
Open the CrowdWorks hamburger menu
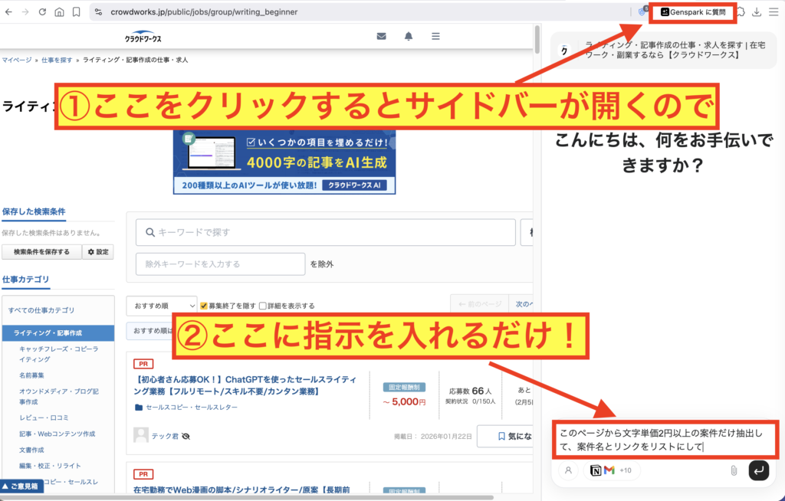[435, 37]
